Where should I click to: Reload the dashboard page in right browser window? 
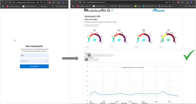[80, 2]
